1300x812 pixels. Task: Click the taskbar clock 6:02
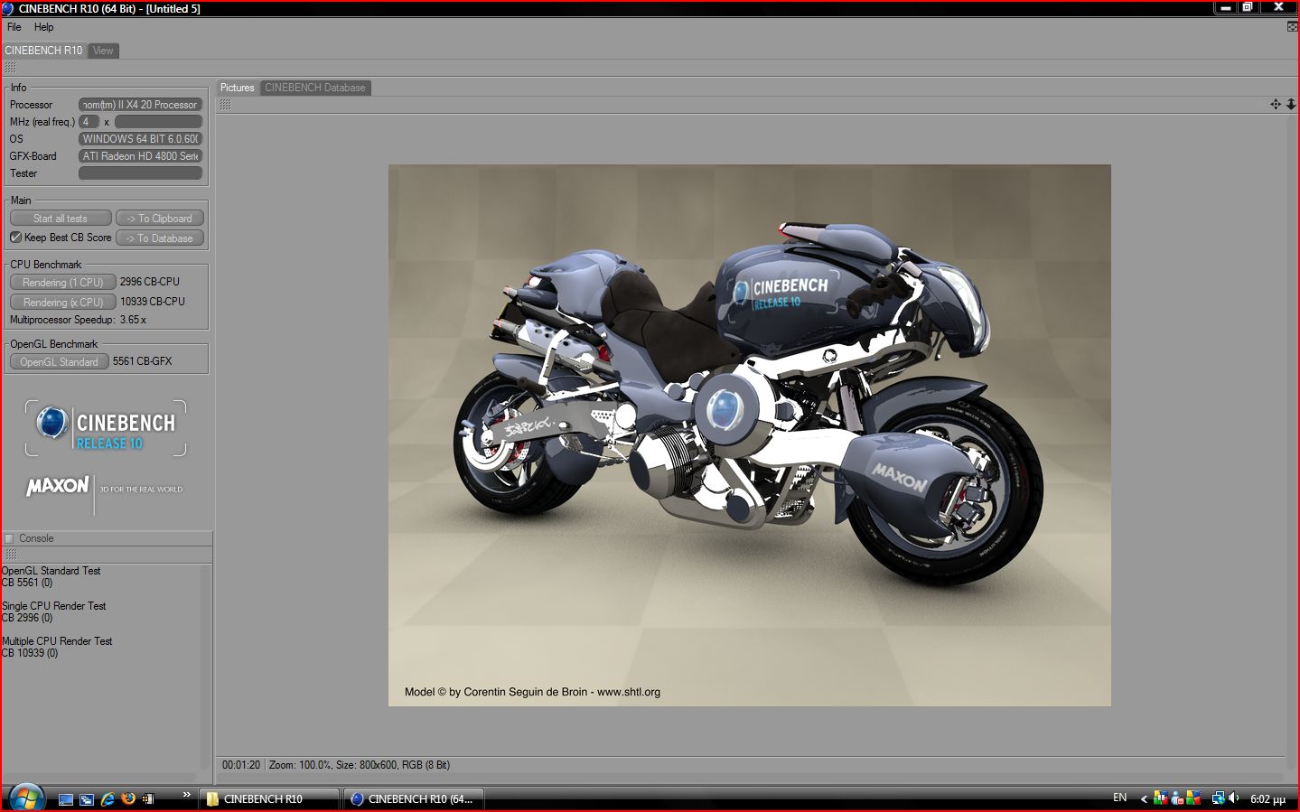1267,799
